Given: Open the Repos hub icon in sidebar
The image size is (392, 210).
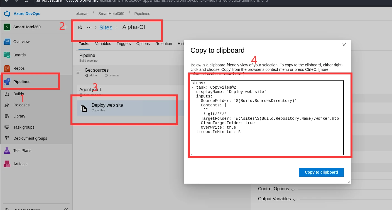Looking at the screenshot, I should (x=7, y=68).
